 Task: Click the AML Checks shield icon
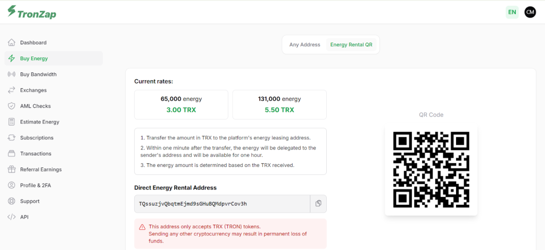[11, 106]
